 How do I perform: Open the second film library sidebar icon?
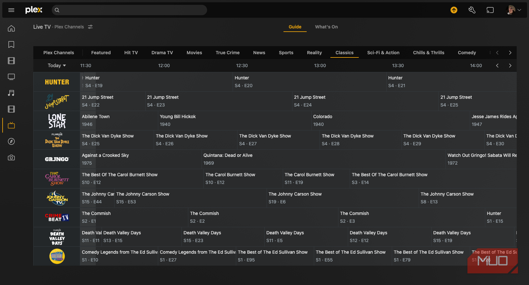tap(11, 109)
